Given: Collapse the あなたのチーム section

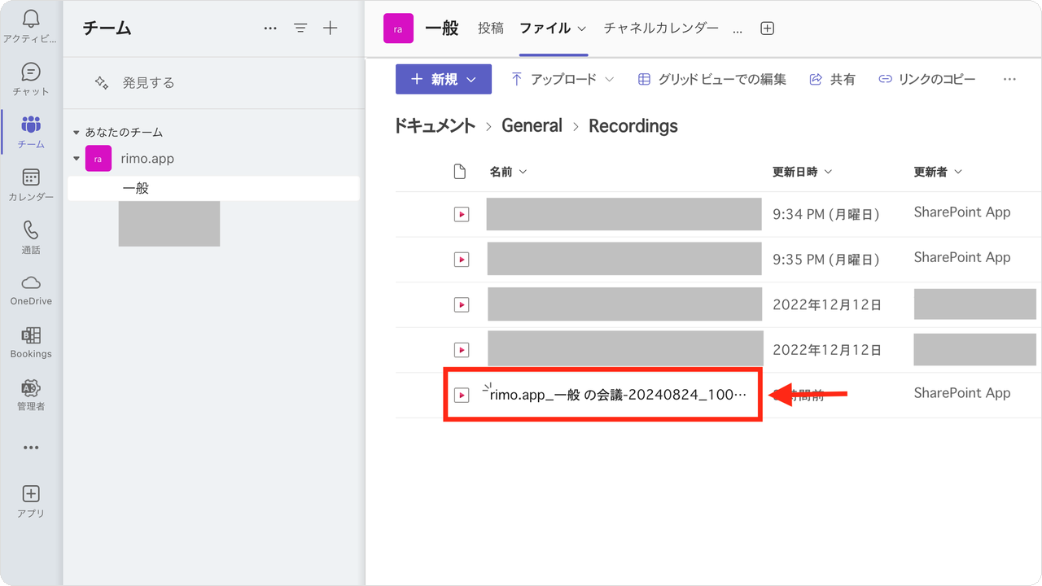Looking at the screenshot, I should coord(77,132).
